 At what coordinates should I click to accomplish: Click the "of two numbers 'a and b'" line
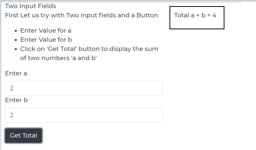59,58
